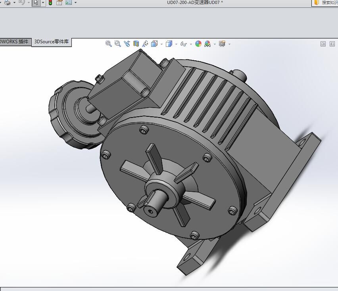This screenshot has height=291, width=338.
Task: Click the UD07-200-AD变速器UD07 title text
Action: pyautogui.click(x=193, y=3)
